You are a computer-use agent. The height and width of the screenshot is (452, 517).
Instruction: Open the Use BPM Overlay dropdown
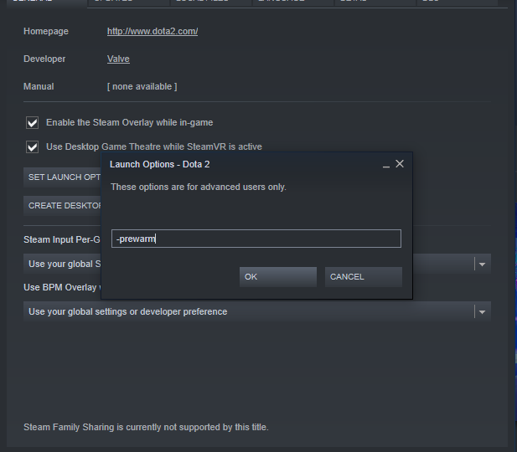coord(482,311)
